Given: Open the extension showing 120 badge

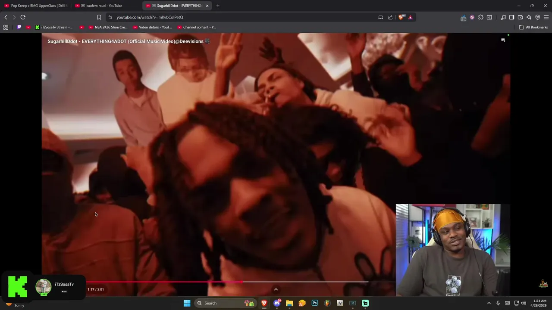Looking at the screenshot, I should [x=463, y=18].
